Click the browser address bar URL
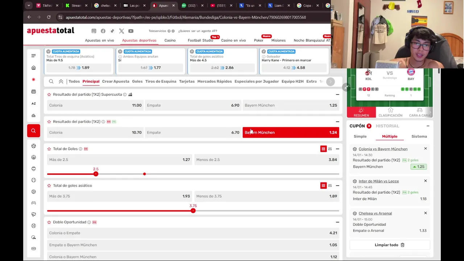Image resolution: width=464 pixels, height=261 pixels. pyautogui.click(x=186, y=17)
